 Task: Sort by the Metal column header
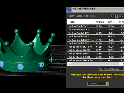81,22
